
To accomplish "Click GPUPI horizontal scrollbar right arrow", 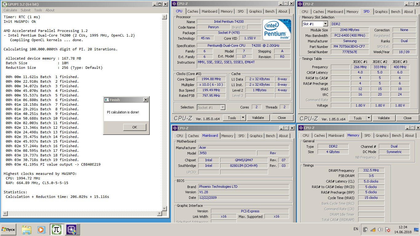I will coord(159,214).
